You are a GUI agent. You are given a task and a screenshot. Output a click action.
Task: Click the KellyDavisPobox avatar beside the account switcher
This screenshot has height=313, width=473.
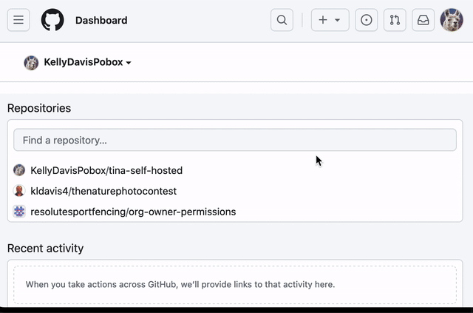[x=31, y=63]
